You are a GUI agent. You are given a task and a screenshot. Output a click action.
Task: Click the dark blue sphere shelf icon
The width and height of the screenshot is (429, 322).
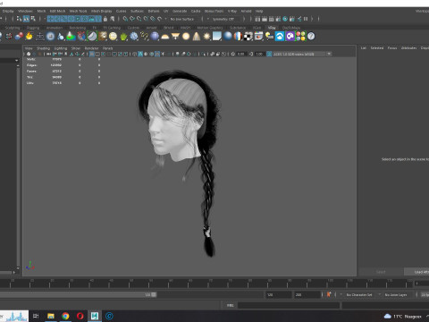(x=155, y=37)
